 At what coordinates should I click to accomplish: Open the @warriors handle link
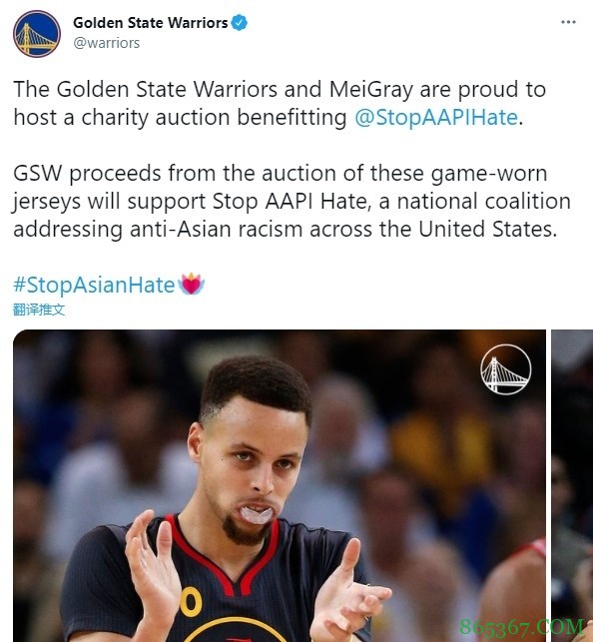(x=107, y=43)
